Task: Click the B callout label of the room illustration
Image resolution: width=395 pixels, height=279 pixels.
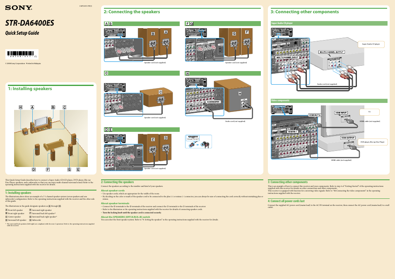Action: (53, 107)
